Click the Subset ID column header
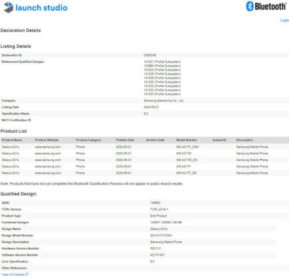The height and width of the screenshot is (279, 289). click(219, 140)
